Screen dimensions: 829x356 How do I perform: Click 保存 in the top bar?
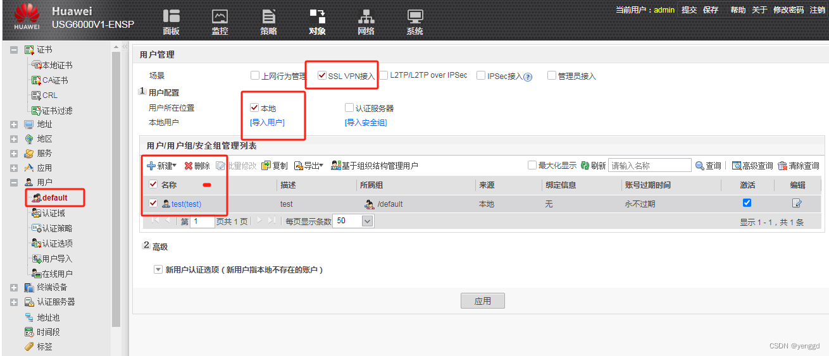point(711,10)
